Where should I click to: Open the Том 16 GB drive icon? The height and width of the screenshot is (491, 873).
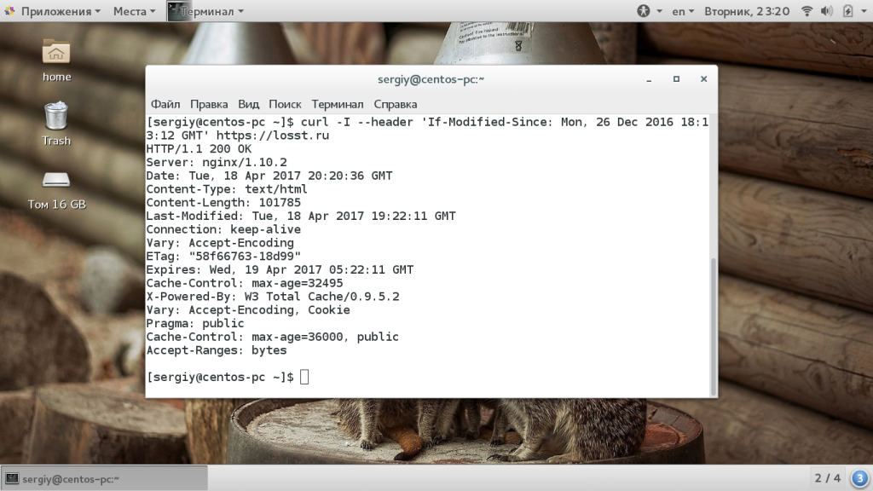click(x=56, y=188)
